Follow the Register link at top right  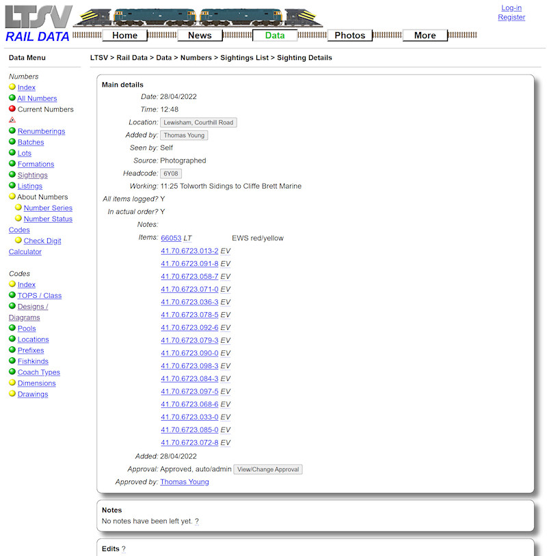click(511, 16)
